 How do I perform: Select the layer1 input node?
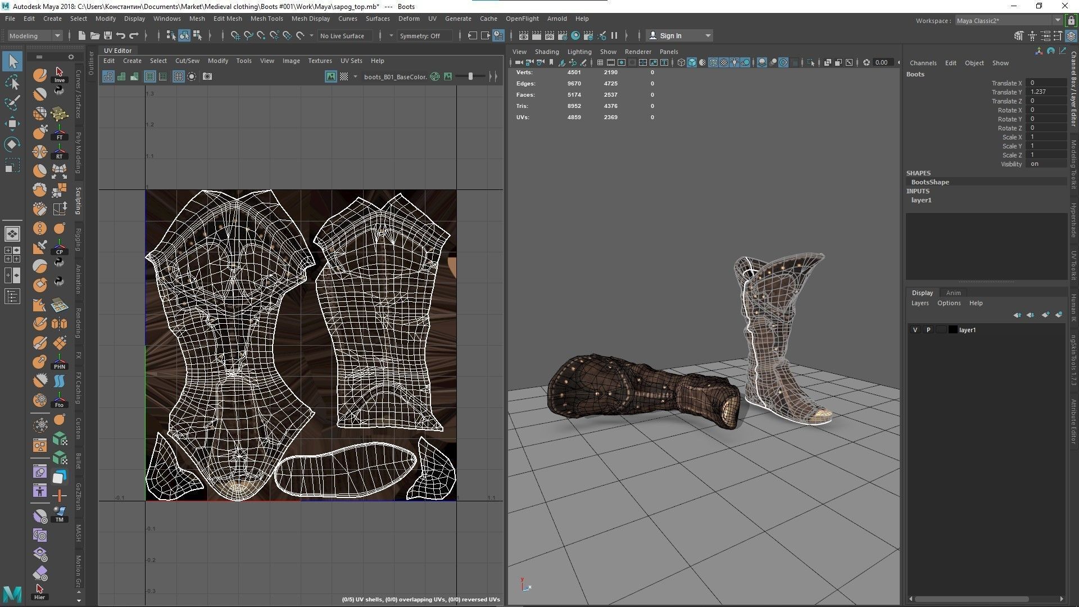tap(922, 200)
